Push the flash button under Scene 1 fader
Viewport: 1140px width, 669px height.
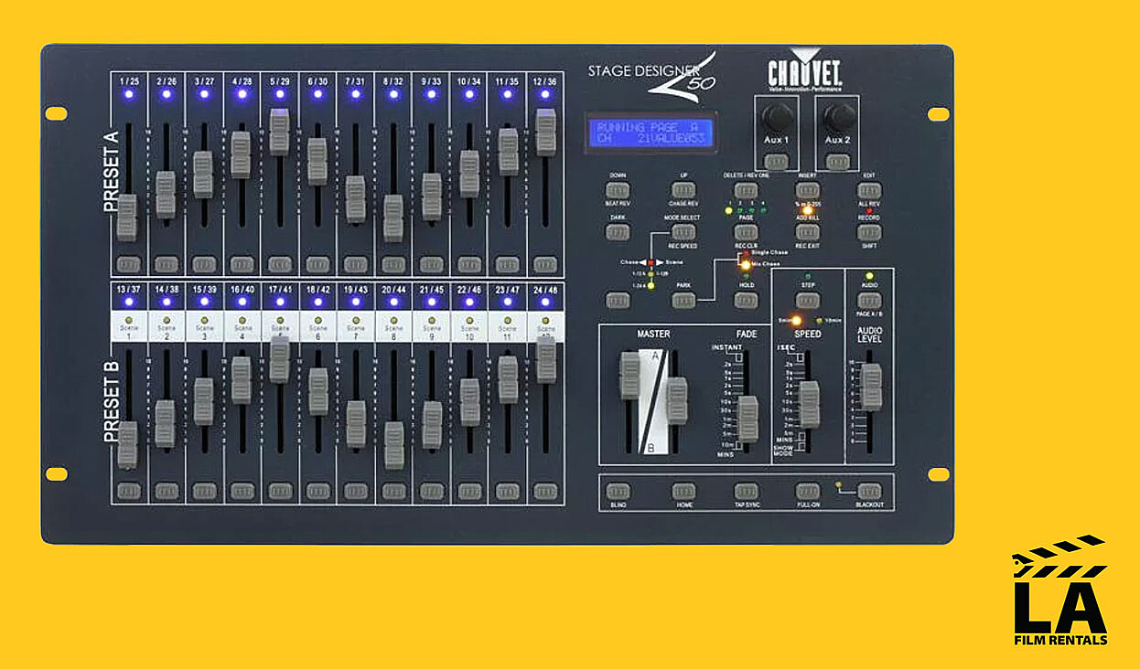128,491
